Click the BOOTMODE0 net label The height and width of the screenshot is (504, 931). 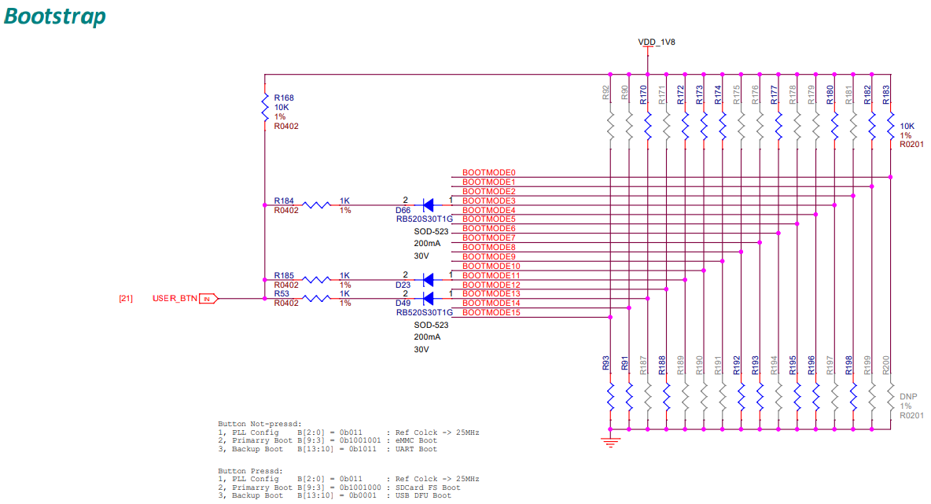(488, 172)
